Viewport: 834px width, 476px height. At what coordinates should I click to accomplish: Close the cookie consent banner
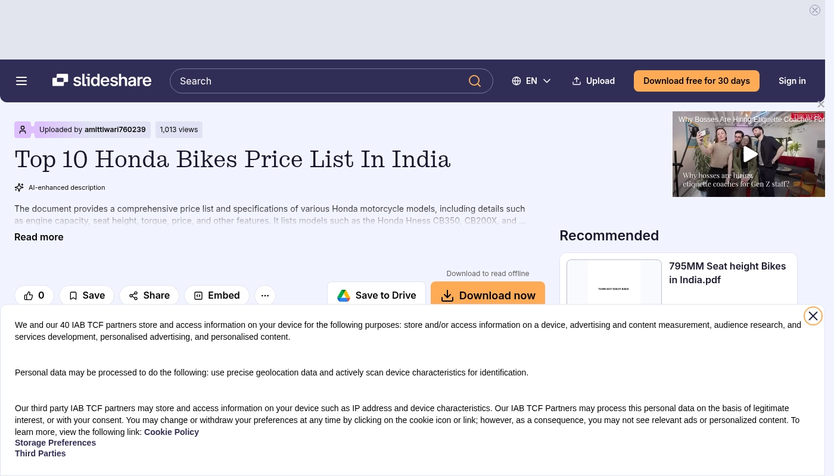point(813,316)
